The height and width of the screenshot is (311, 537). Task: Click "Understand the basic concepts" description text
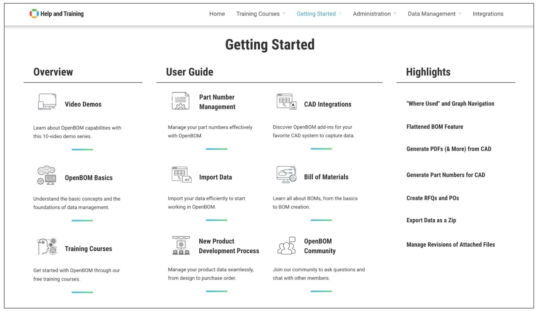tap(77, 203)
